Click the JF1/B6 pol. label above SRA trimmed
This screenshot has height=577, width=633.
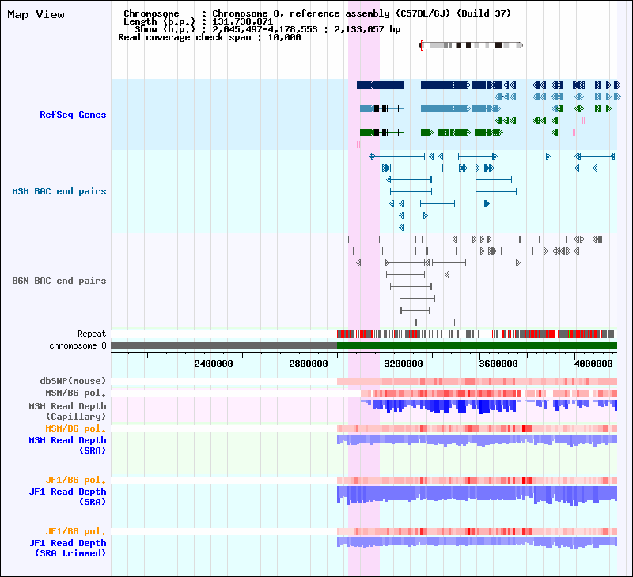tap(75, 531)
